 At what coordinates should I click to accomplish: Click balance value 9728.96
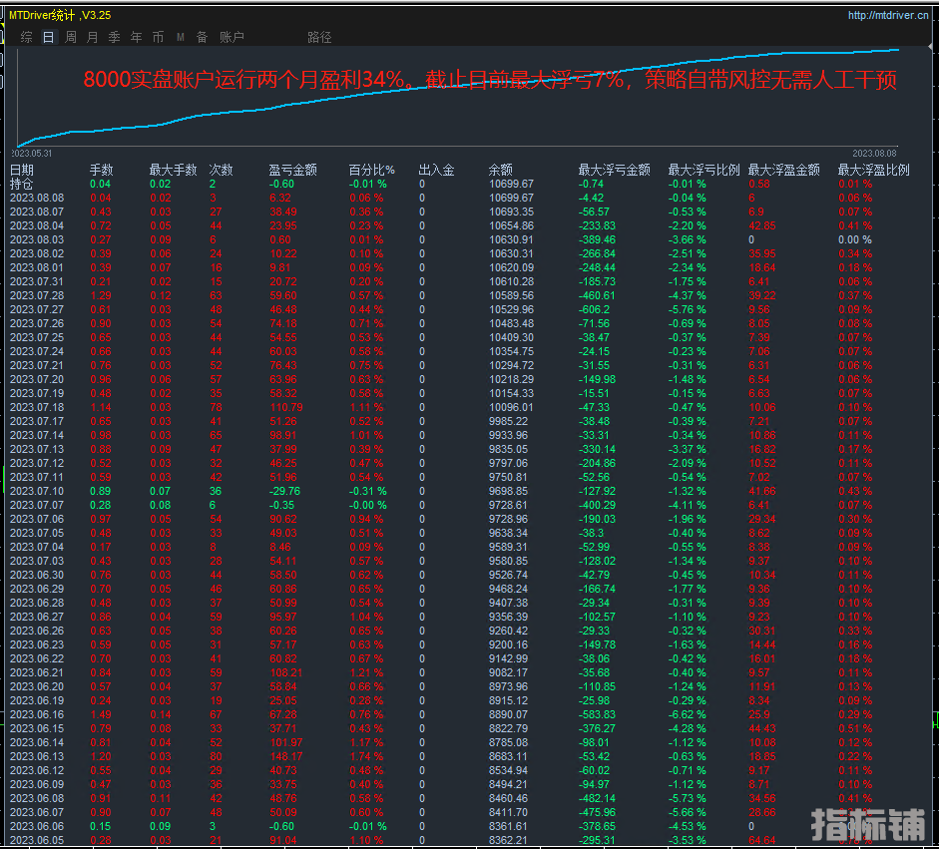(x=509, y=519)
